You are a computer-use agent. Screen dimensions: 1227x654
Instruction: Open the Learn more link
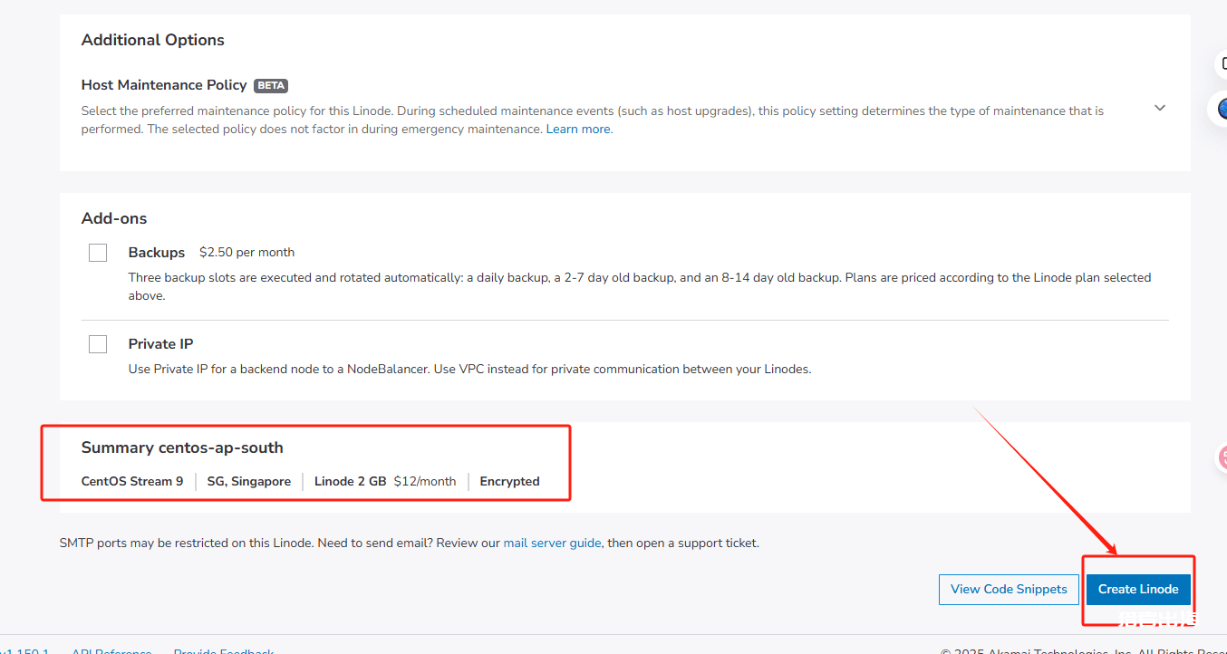578,130
